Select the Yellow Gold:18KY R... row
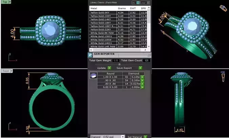This screenshot has height=138, width=229. tap(118, 26)
